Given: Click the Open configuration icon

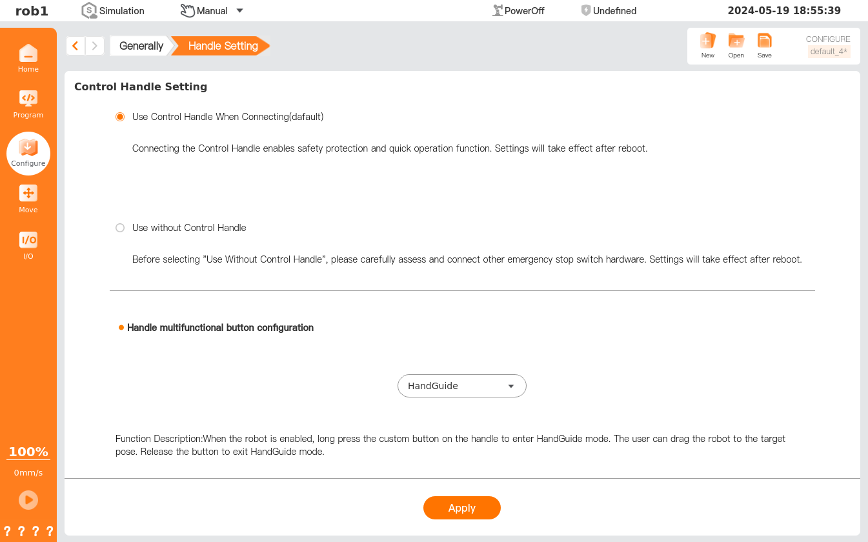Looking at the screenshot, I should [x=736, y=45].
